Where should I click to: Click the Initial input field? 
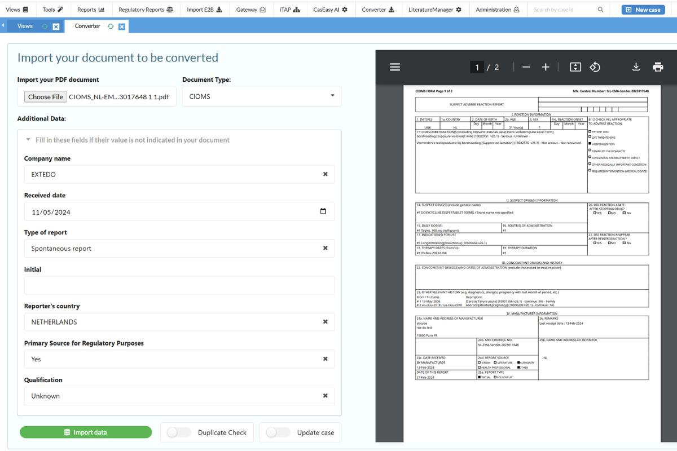coord(179,285)
